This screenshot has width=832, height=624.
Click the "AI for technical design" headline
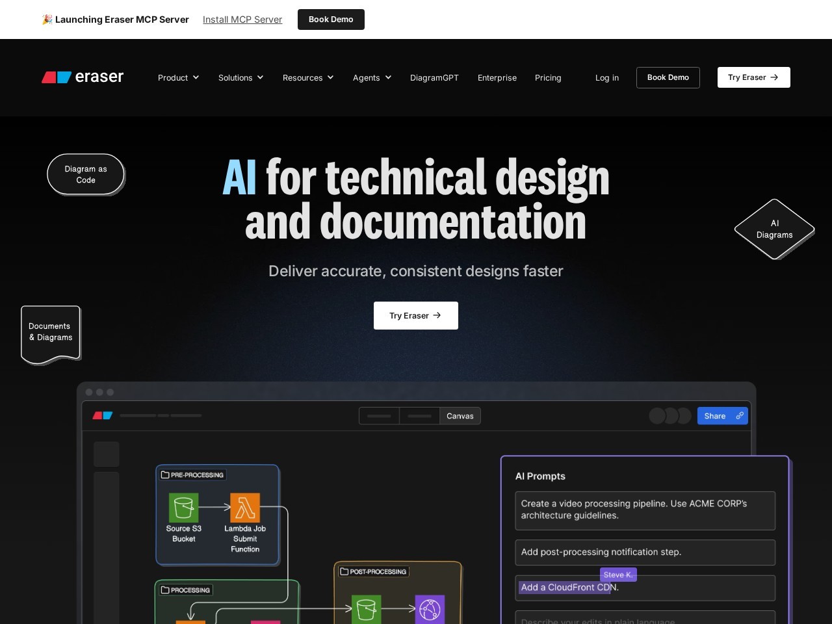point(416,177)
